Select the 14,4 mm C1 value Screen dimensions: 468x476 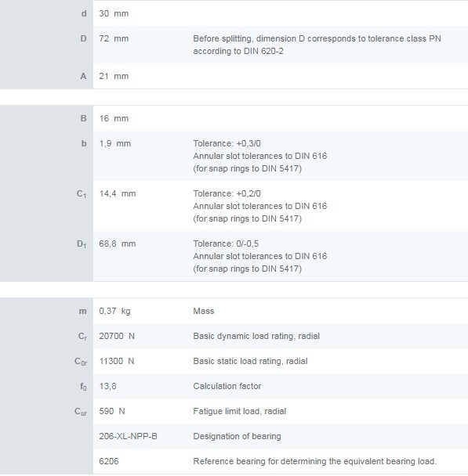coord(118,193)
